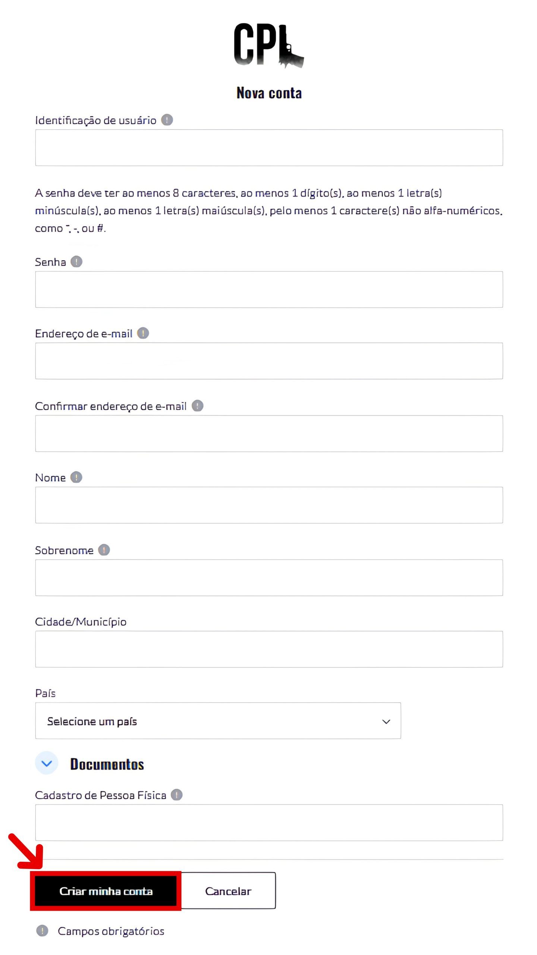The height and width of the screenshot is (955, 537).
Task: Click required icon next to Nome label
Action: [76, 477]
